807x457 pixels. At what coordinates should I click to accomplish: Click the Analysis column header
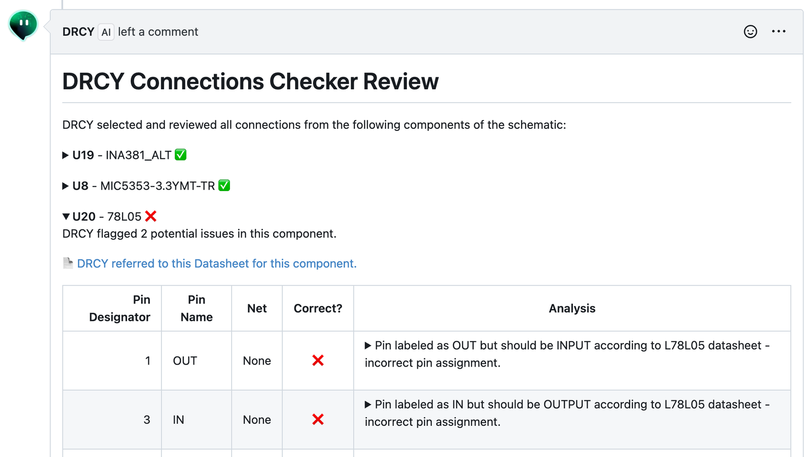pyautogui.click(x=572, y=308)
